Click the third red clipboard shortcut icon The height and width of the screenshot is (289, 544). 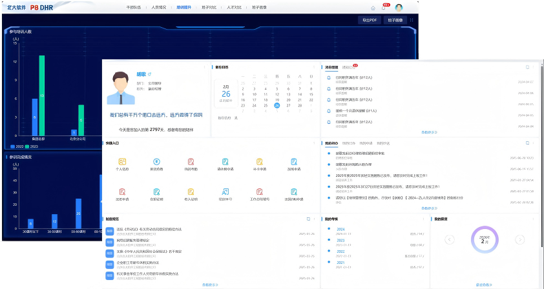pos(191,161)
